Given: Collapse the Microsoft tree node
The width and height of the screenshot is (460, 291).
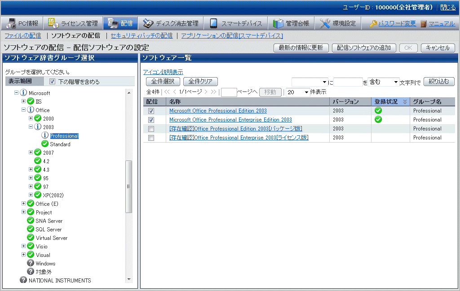Looking at the screenshot, I should click(x=17, y=93).
